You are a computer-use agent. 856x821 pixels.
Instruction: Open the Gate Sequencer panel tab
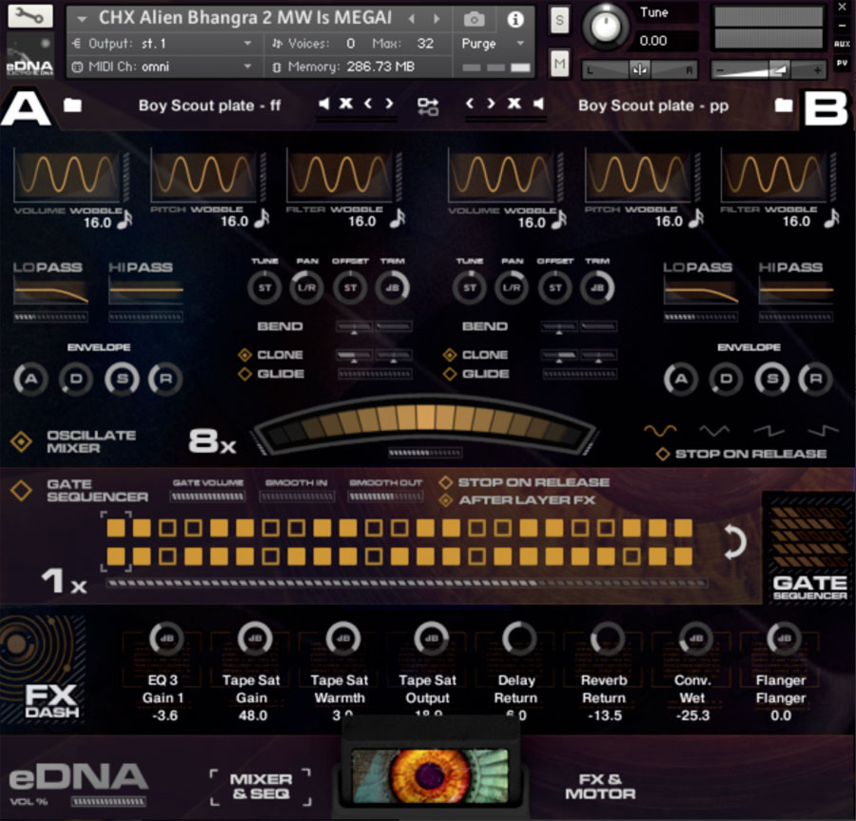click(x=809, y=548)
